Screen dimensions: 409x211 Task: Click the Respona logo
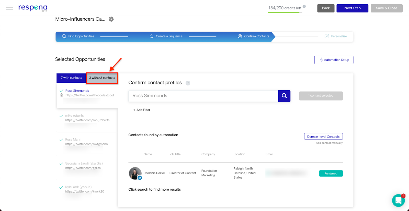pyautogui.click(x=33, y=8)
